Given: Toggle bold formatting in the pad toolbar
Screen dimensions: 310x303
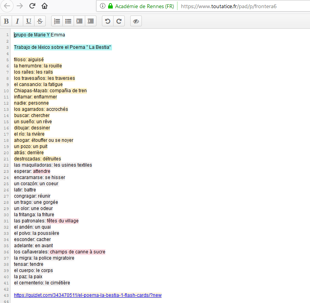Looking at the screenshot, I should click(x=7, y=21).
